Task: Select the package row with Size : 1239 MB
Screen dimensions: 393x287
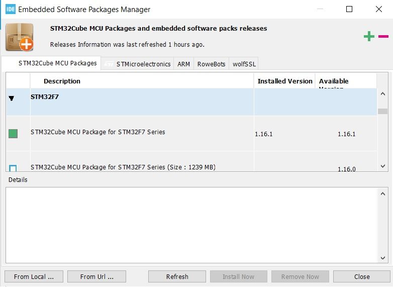Action: click(x=192, y=162)
